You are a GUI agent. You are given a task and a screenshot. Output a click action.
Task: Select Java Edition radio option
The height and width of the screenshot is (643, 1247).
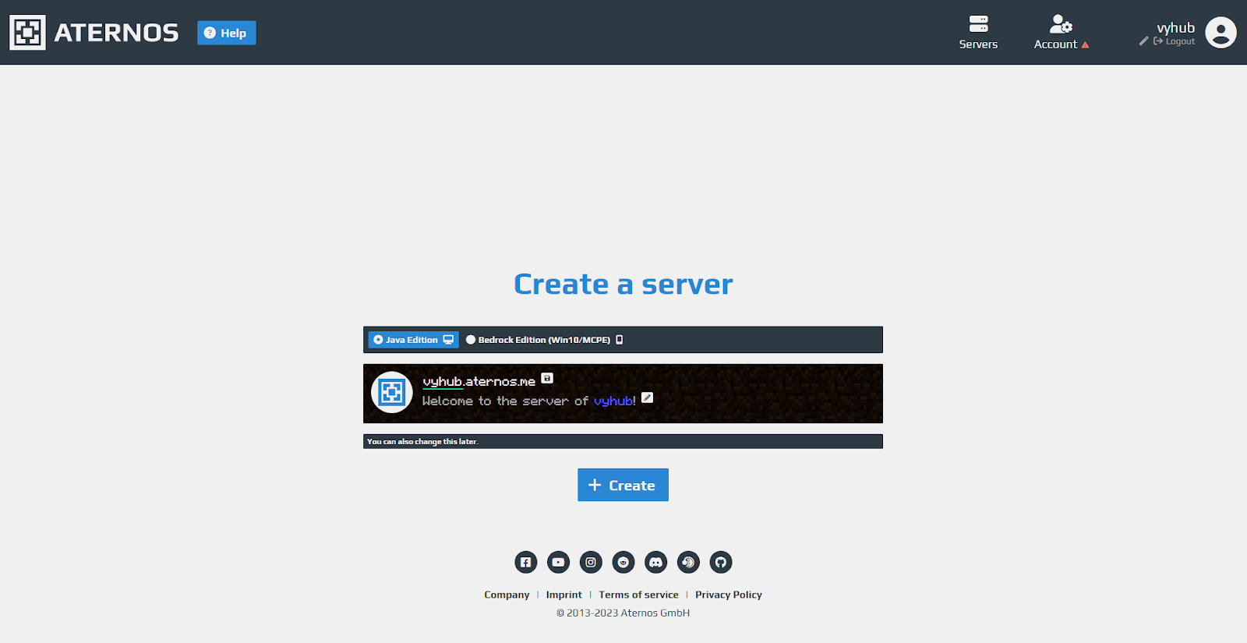pos(413,340)
